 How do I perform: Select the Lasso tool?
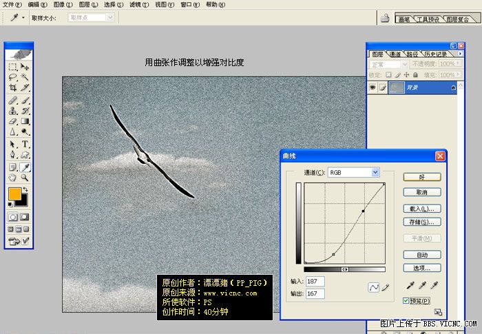point(12,77)
